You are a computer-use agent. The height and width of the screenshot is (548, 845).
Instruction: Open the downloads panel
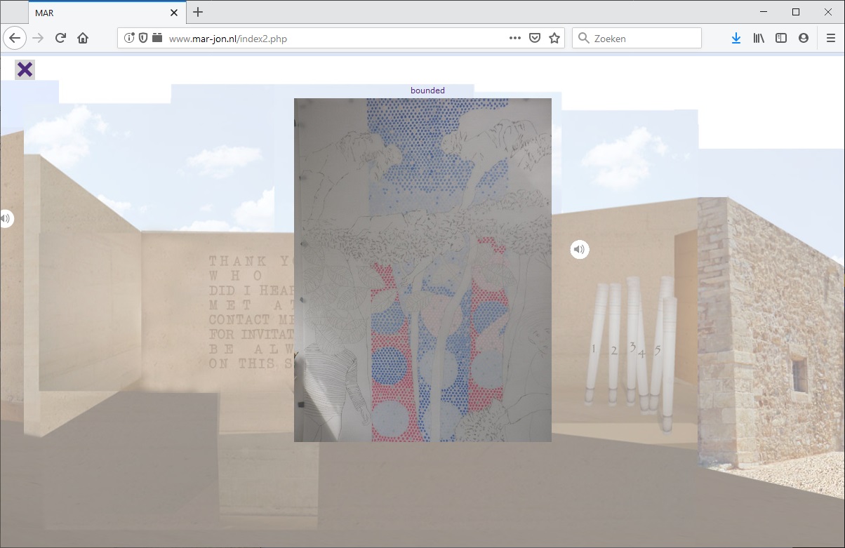click(736, 39)
